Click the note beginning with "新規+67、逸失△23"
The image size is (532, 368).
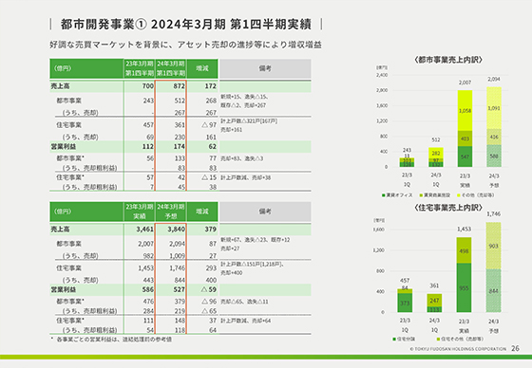(x=256, y=244)
